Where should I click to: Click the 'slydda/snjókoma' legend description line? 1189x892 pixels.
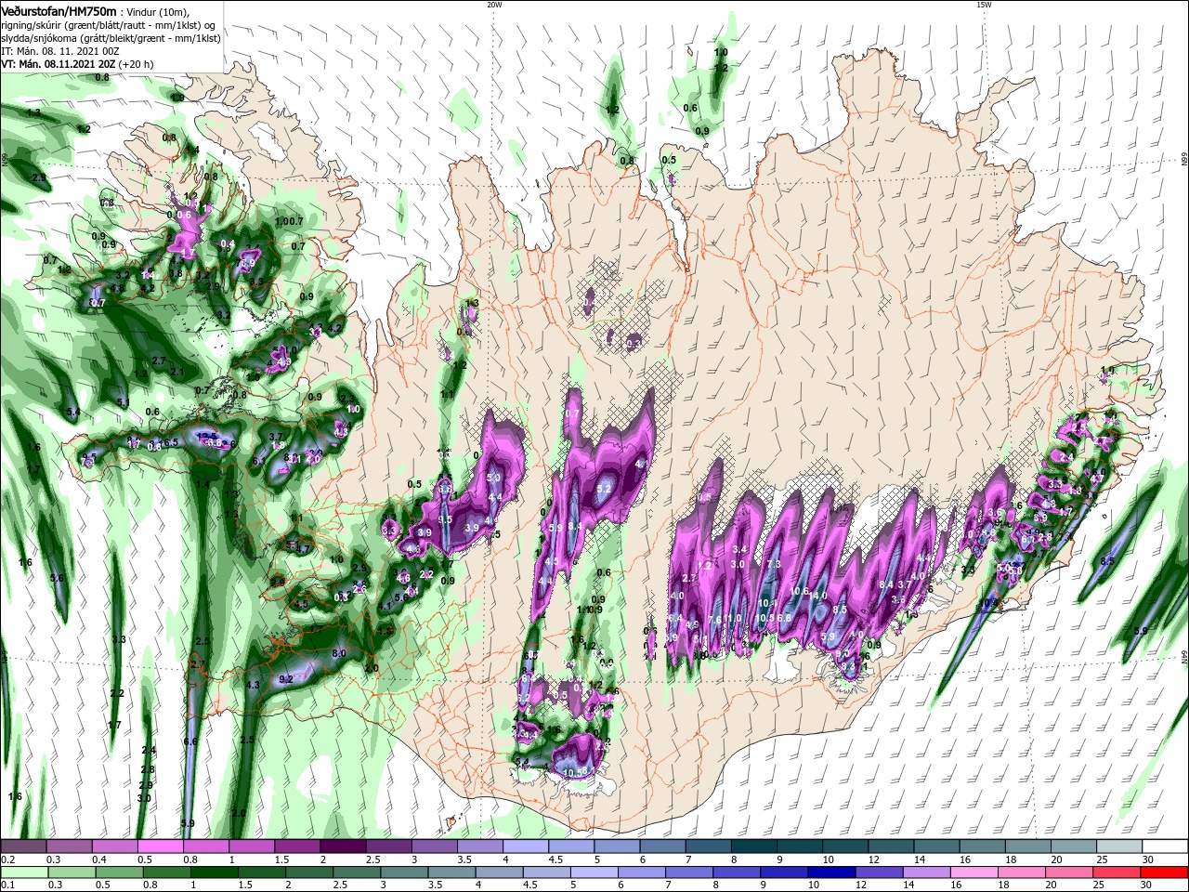[x=110, y=38]
